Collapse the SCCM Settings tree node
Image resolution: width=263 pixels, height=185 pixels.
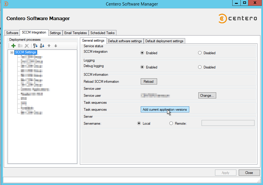12,52
